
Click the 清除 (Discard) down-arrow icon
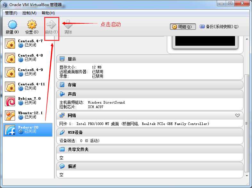pyautogui.click(x=68, y=25)
